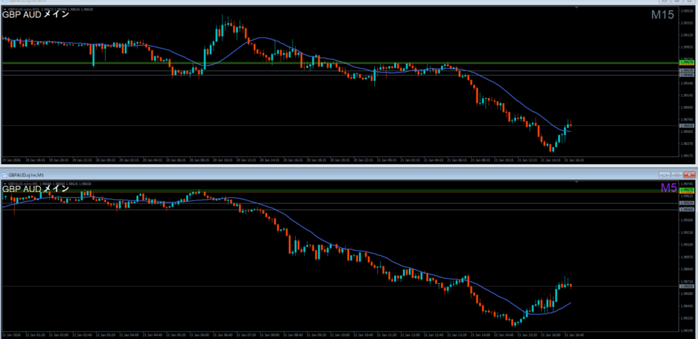Click the green price tag on M15 price axis
This screenshot has width=698, height=339.
(x=686, y=63)
